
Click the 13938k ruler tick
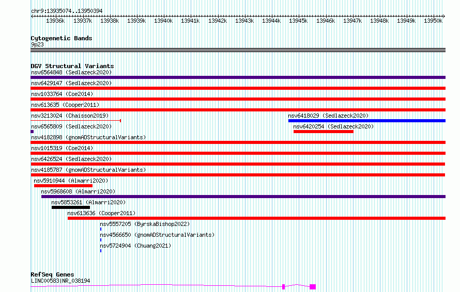[x=110, y=21]
